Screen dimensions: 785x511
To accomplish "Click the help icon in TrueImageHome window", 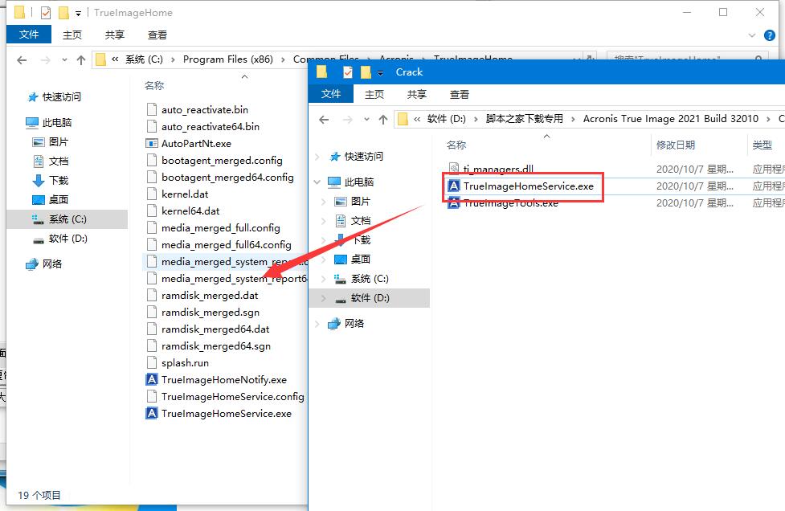I will point(770,35).
